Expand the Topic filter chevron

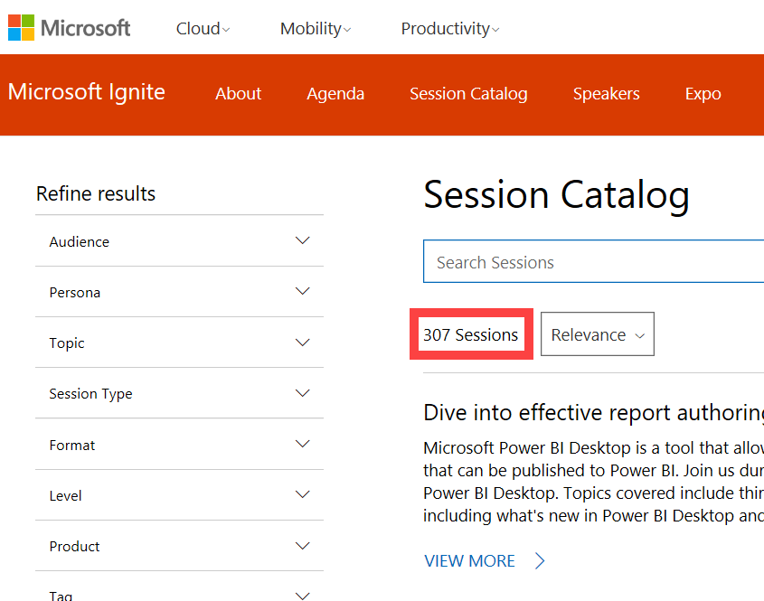pos(303,343)
